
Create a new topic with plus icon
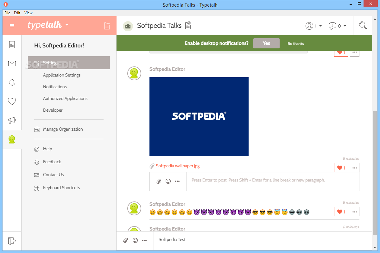pos(107,26)
